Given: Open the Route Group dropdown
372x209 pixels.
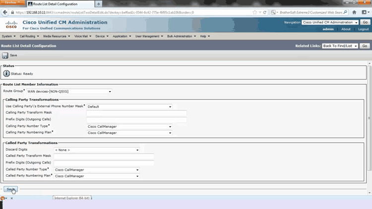Looking at the screenshot, I should pos(69,92).
